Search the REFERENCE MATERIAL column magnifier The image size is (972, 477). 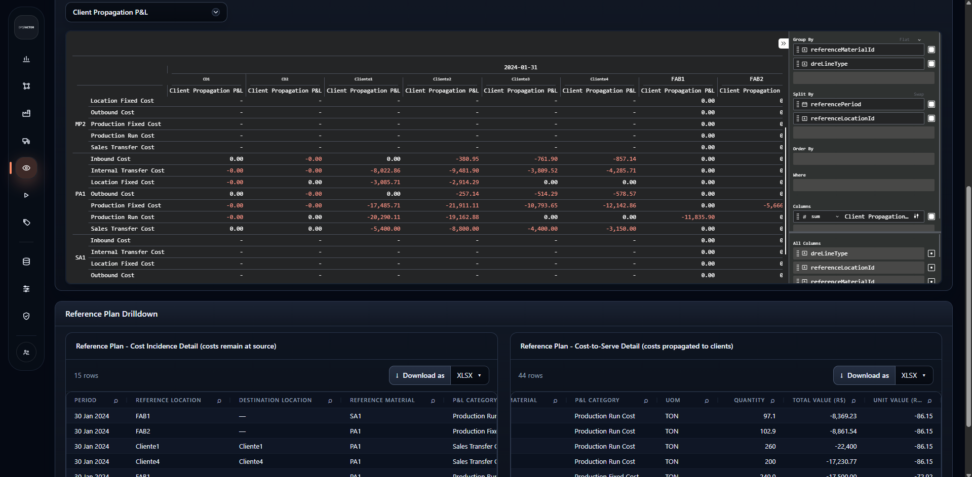click(433, 401)
